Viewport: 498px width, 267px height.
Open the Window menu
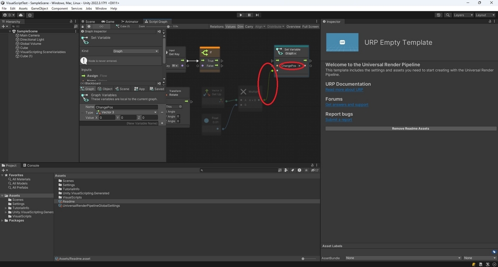101,8
